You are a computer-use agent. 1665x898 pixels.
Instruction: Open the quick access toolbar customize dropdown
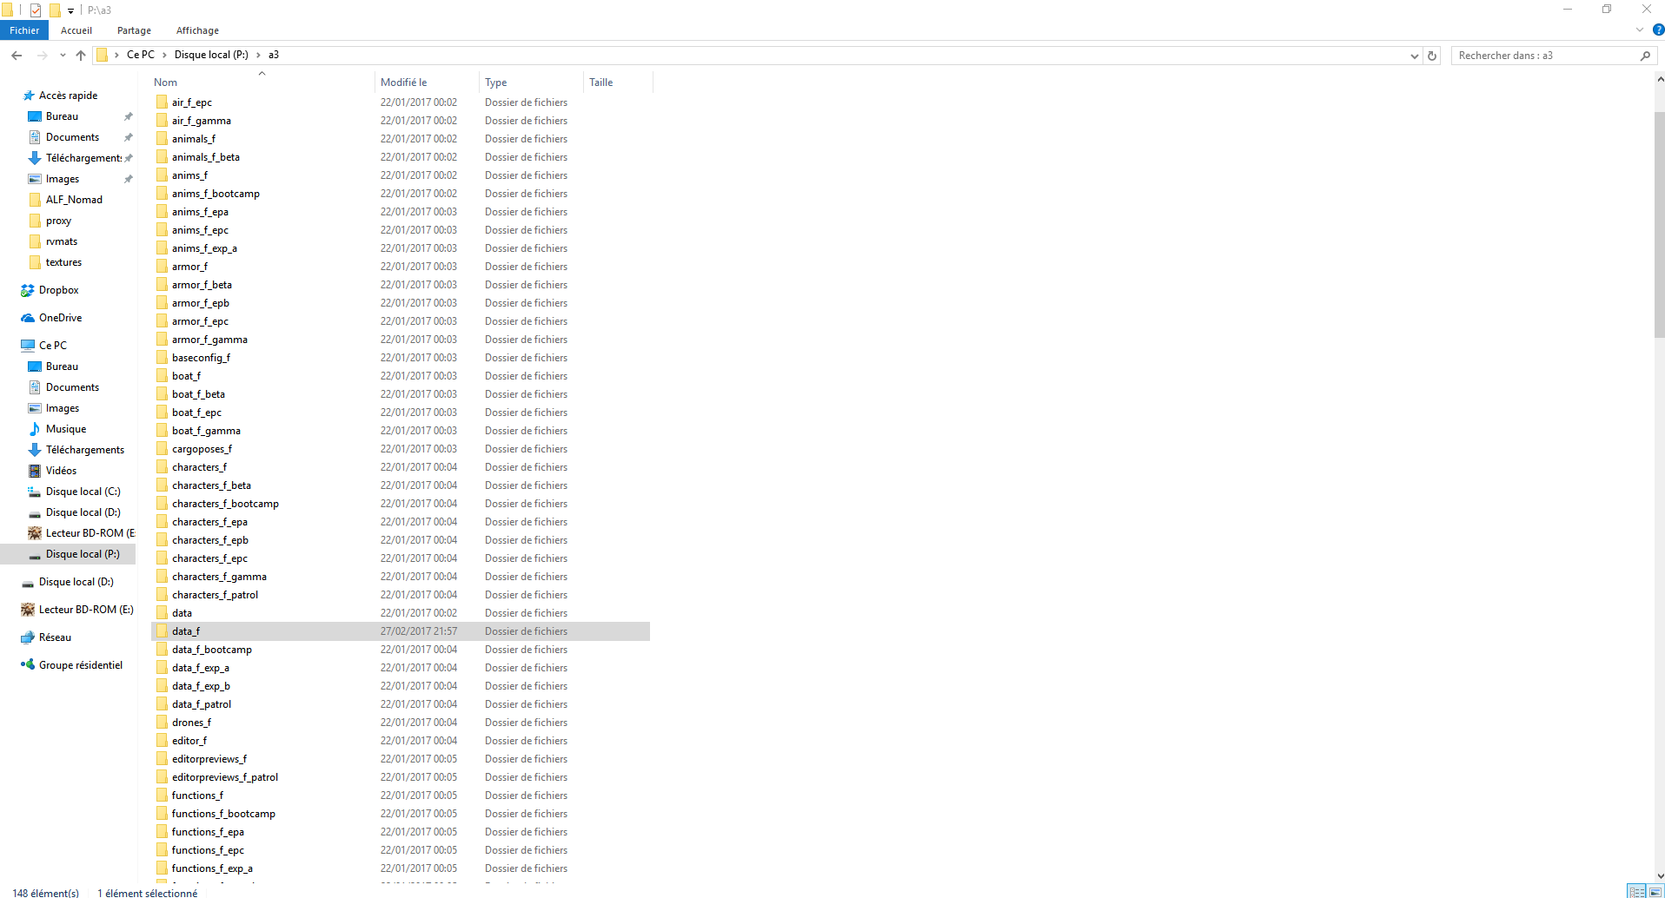[x=70, y=10]
